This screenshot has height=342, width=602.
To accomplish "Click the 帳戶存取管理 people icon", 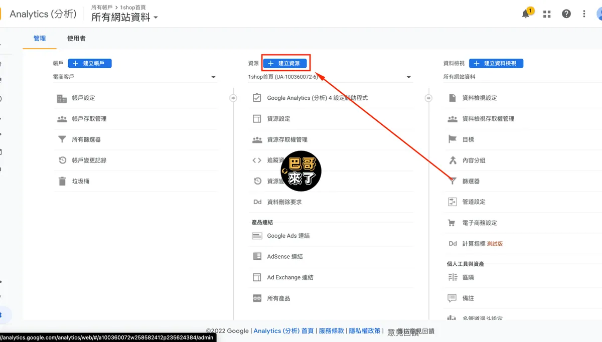I will coord(62,119).
